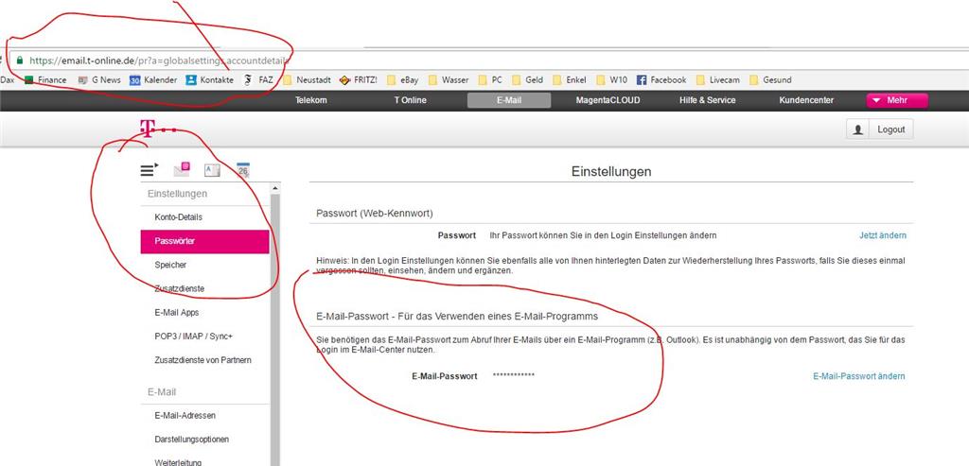Viewport: 969px width, 466px height.
Task: Click the pink Telekom T logo
Action: (x=147, y=129)
